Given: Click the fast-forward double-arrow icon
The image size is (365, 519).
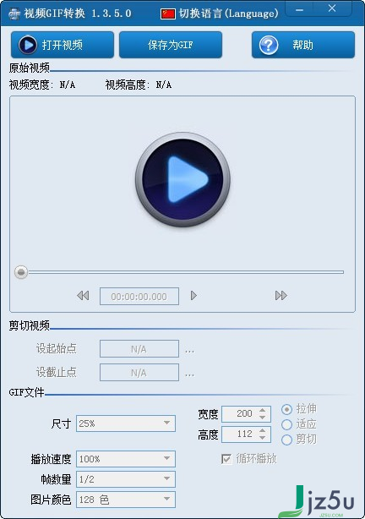Looking at the screenshot, I should pyautogui.click(x=281, y=295).
